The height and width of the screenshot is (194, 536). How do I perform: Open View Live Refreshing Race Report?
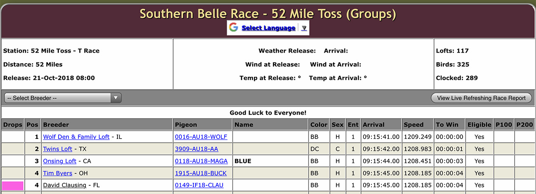[x=481, y=98]
